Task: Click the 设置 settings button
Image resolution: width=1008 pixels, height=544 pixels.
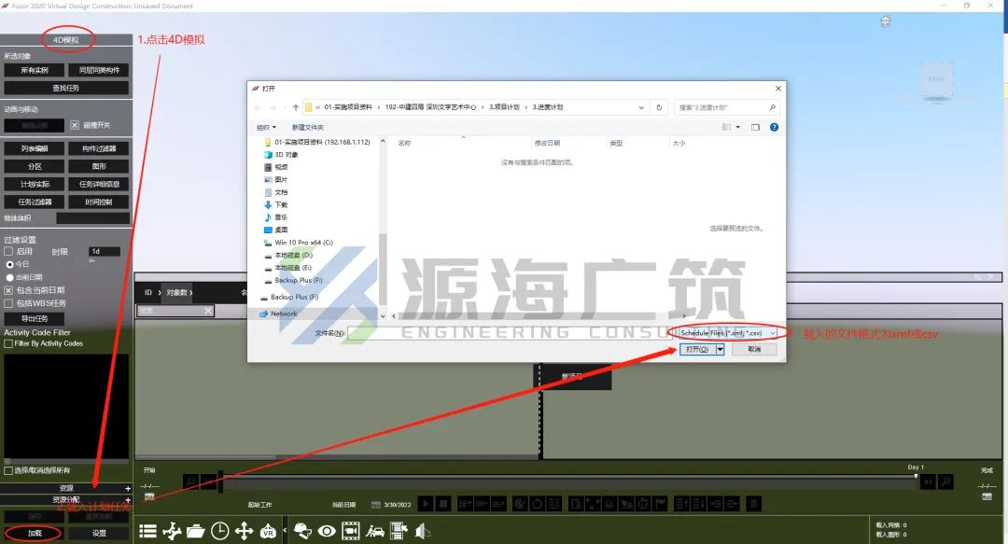Action: 98,533
